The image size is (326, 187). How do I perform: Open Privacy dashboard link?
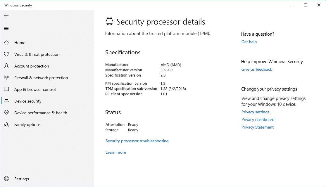coord(258,120)
